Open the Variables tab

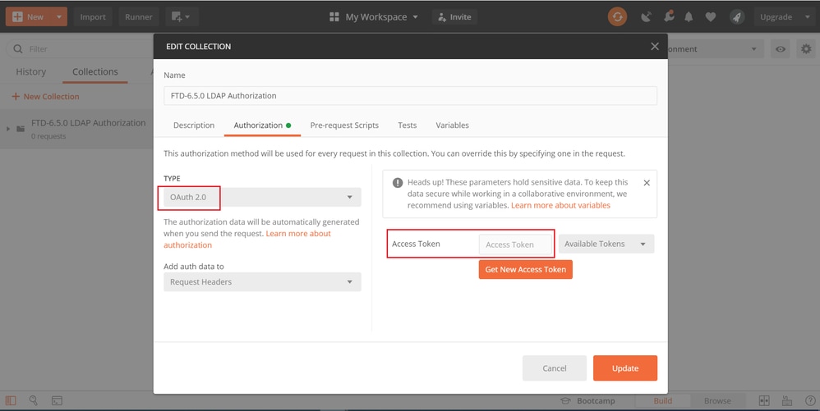(453, 126)
